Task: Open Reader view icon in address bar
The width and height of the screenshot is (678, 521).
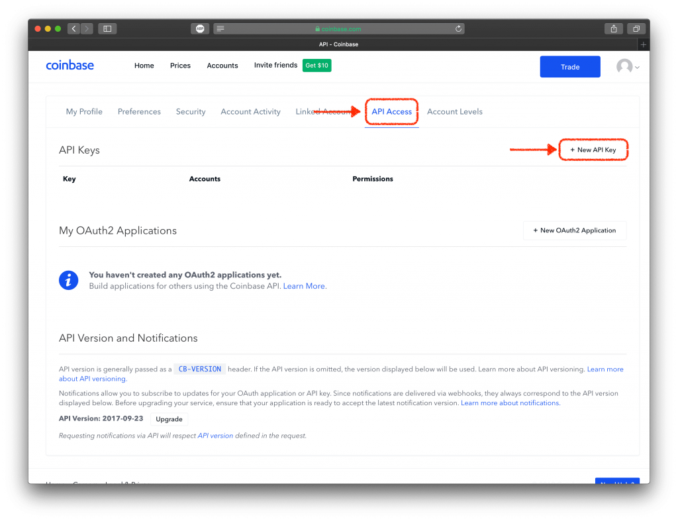Action: coord(220,28)
